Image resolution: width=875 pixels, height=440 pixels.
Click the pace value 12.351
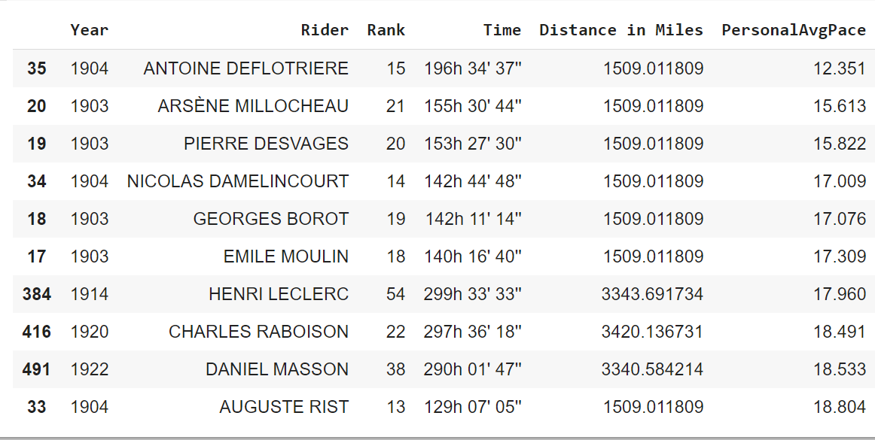840,68
